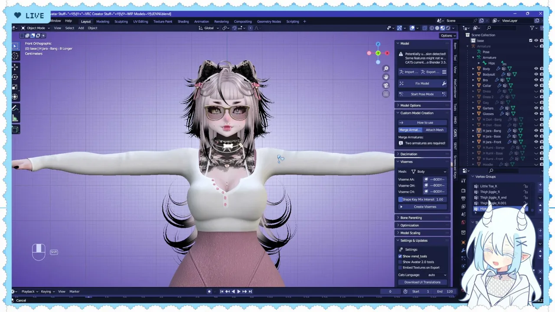555x312 pixels.
Task: Open the viewport Add menu
Action: coord(81,28)
